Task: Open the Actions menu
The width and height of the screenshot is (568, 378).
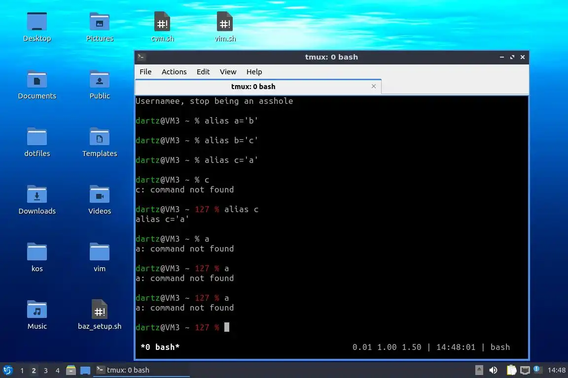Action: tap(174, 72)
